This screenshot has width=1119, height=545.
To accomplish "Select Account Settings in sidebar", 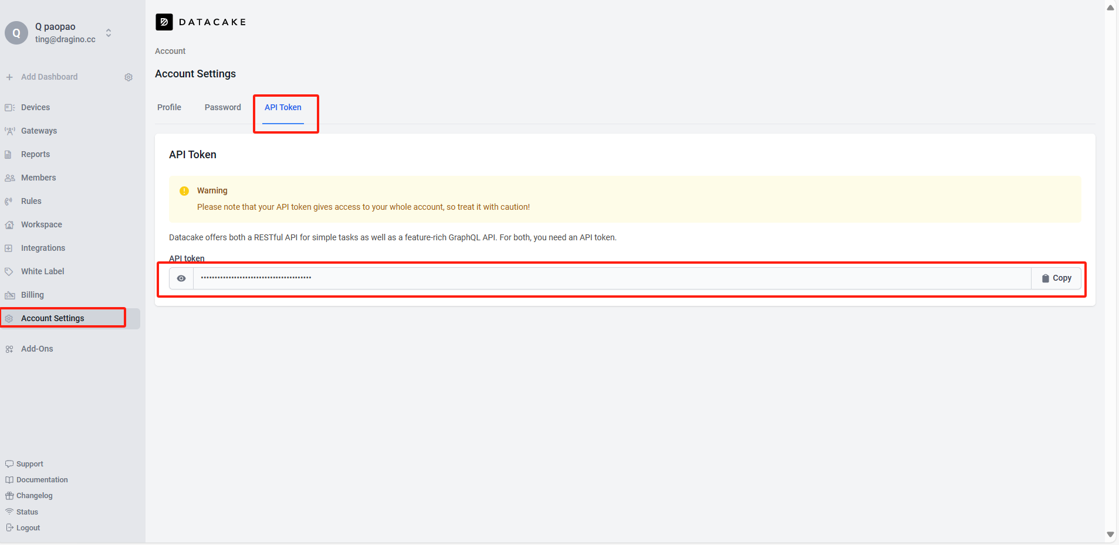I will click(70, 318).
